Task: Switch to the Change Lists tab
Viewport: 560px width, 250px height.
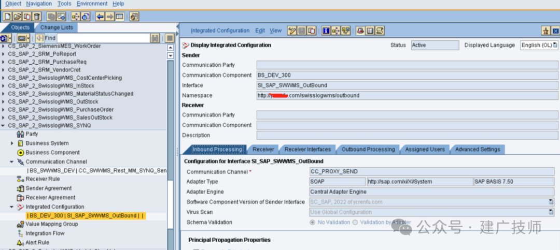Action: point(57,27)
